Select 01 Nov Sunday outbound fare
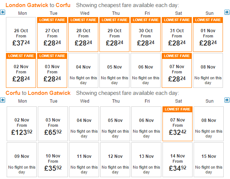Image resolution: width=230 pixels, height=179 pixels. [208, 34]
